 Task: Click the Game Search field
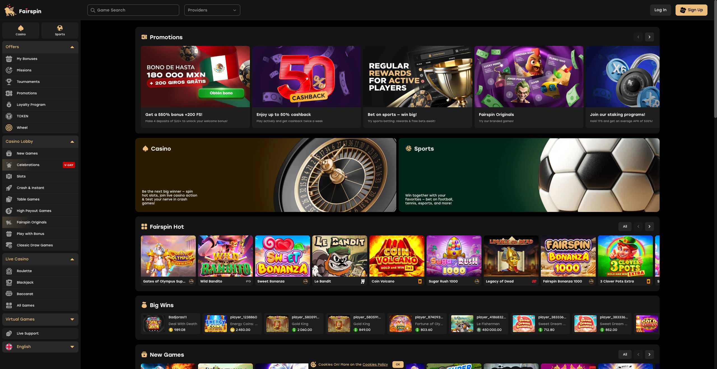[133, 10]
